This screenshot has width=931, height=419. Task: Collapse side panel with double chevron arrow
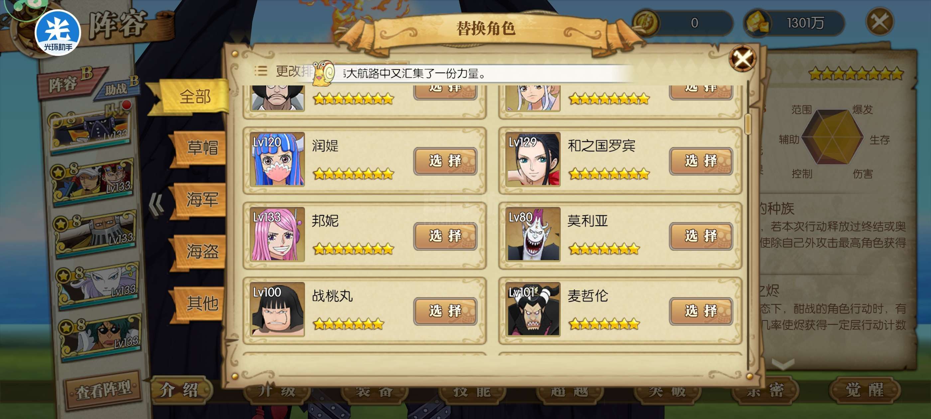coord(156,205)
